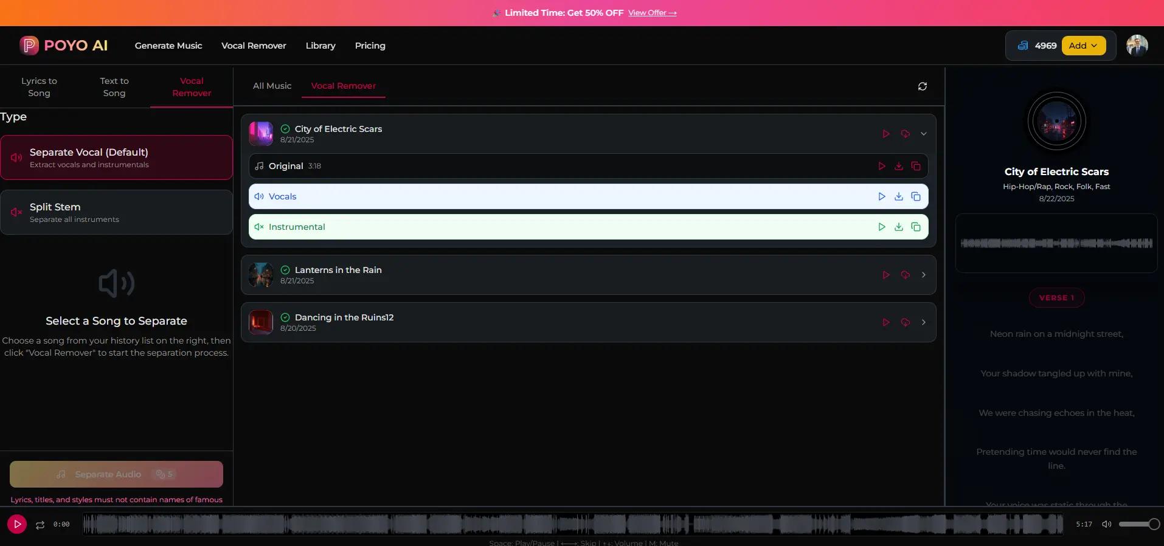Screen dimensions: 1164x546
Task: Click the 4969 credits count
Action: pyautogui.click(x=1045, y=46)
